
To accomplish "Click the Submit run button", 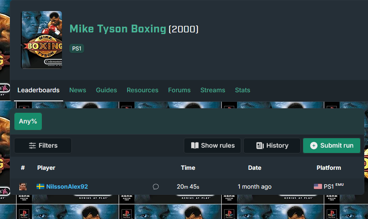I will [x=331, y=146].
